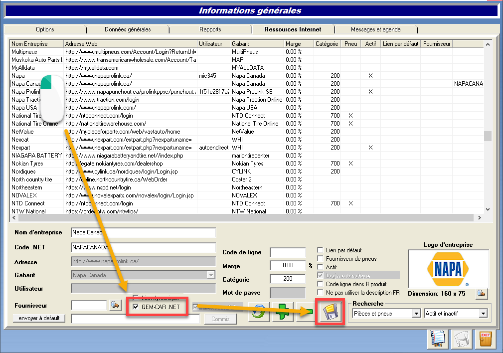Click the EXIT door icon
The width and height of the screenshot is (503, 353).
pos(486,339)
